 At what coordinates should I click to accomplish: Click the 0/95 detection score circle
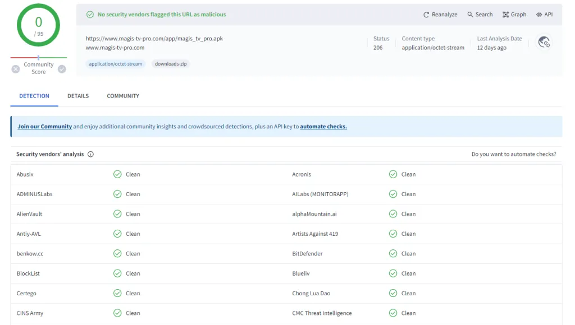point(39,25)
